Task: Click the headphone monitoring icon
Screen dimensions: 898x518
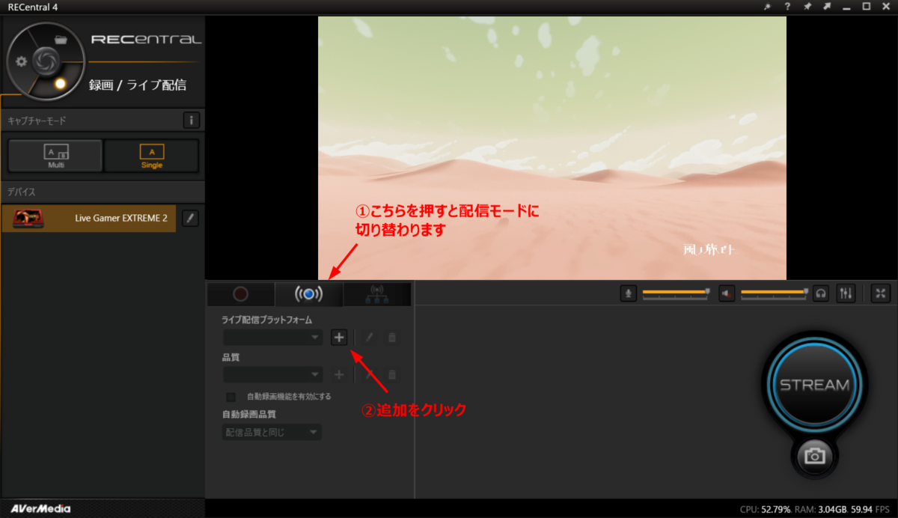Action: click(820, 293)
